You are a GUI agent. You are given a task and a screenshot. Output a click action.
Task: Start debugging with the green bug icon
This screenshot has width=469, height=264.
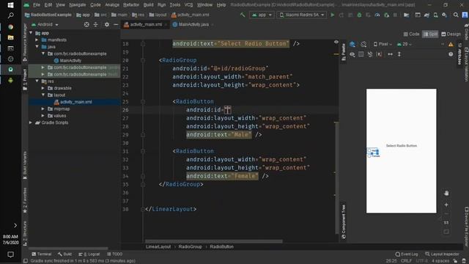(x=359, y=15)
